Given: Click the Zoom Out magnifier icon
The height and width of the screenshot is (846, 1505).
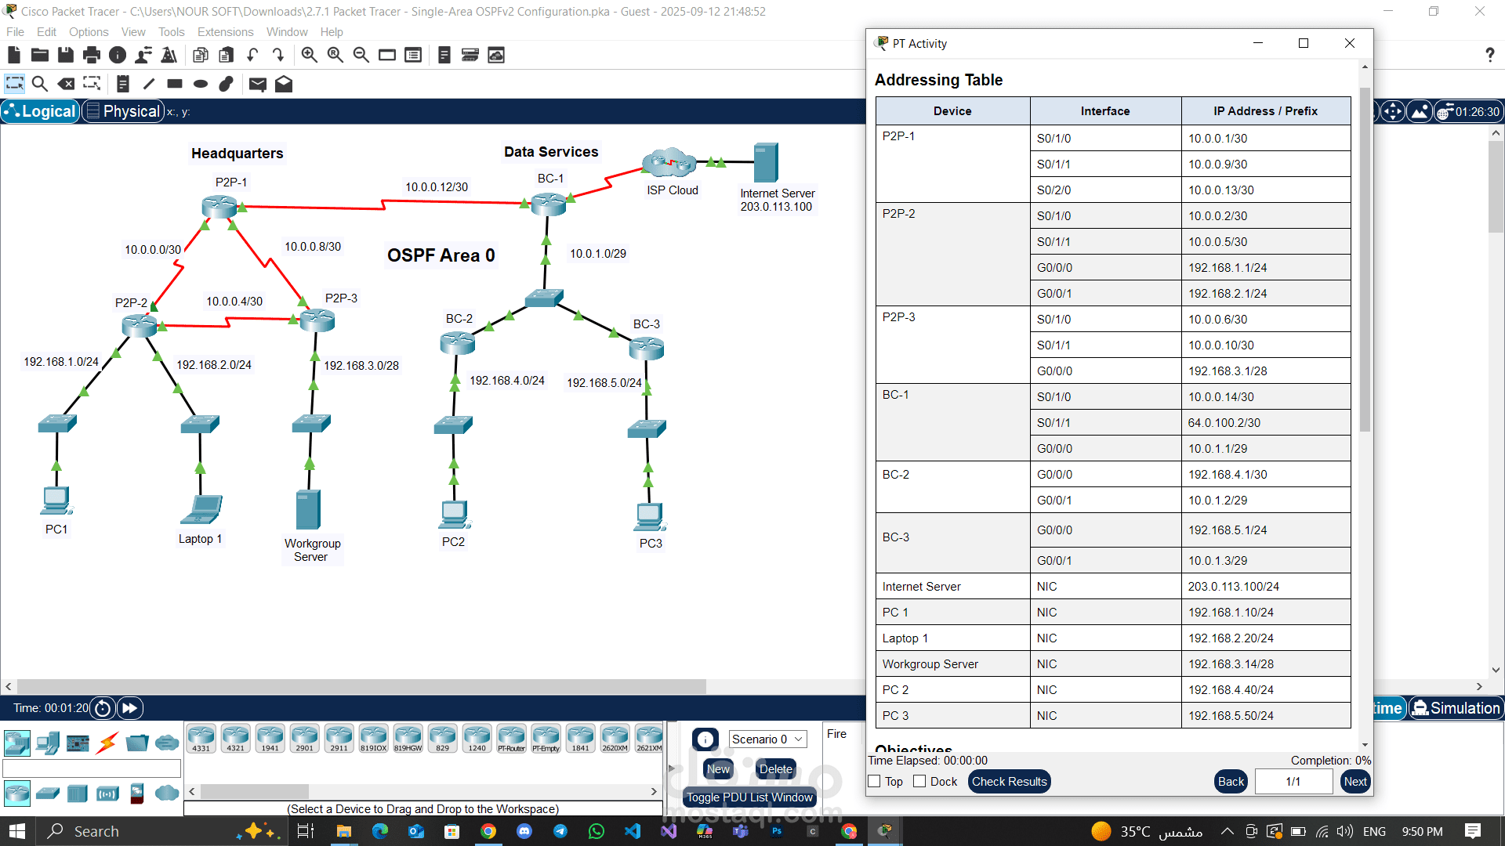Looking at the screenshot, I should pyautogui.click(x=361, y=55).
